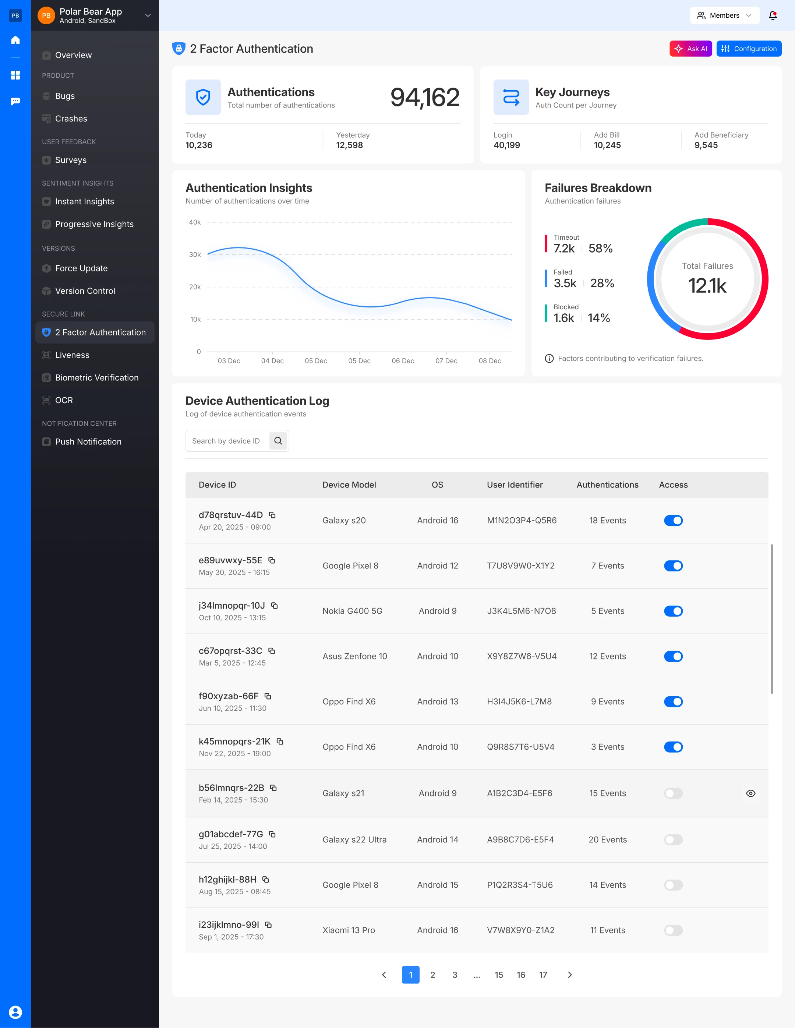The image size is (795, 1028).
Task: Click the search magnifier icon
Action: [x=278, y=441]
